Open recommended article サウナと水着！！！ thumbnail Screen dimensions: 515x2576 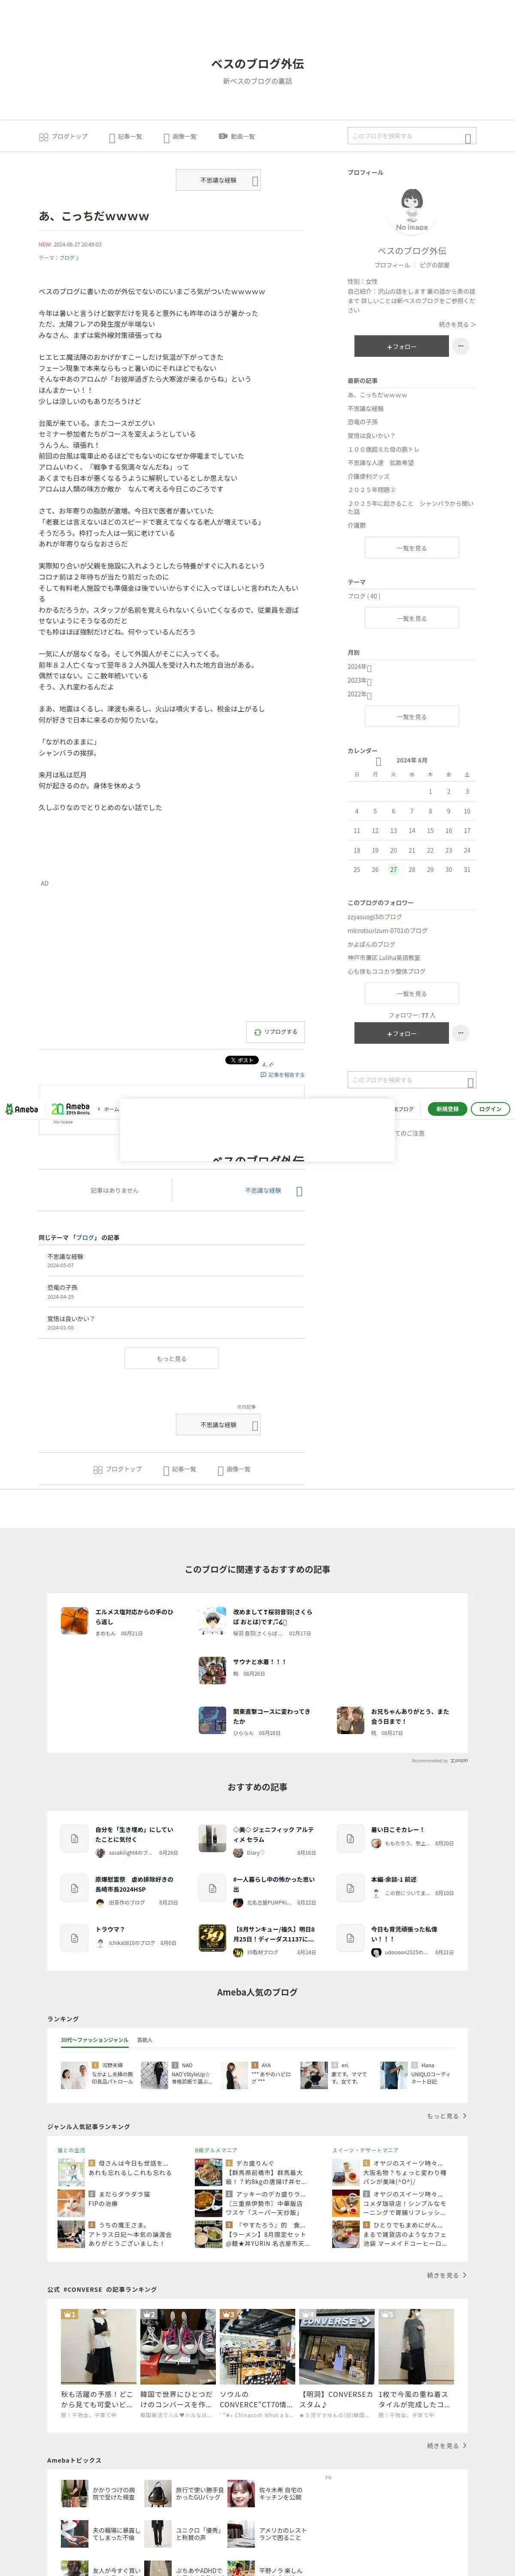(212, 1670)
